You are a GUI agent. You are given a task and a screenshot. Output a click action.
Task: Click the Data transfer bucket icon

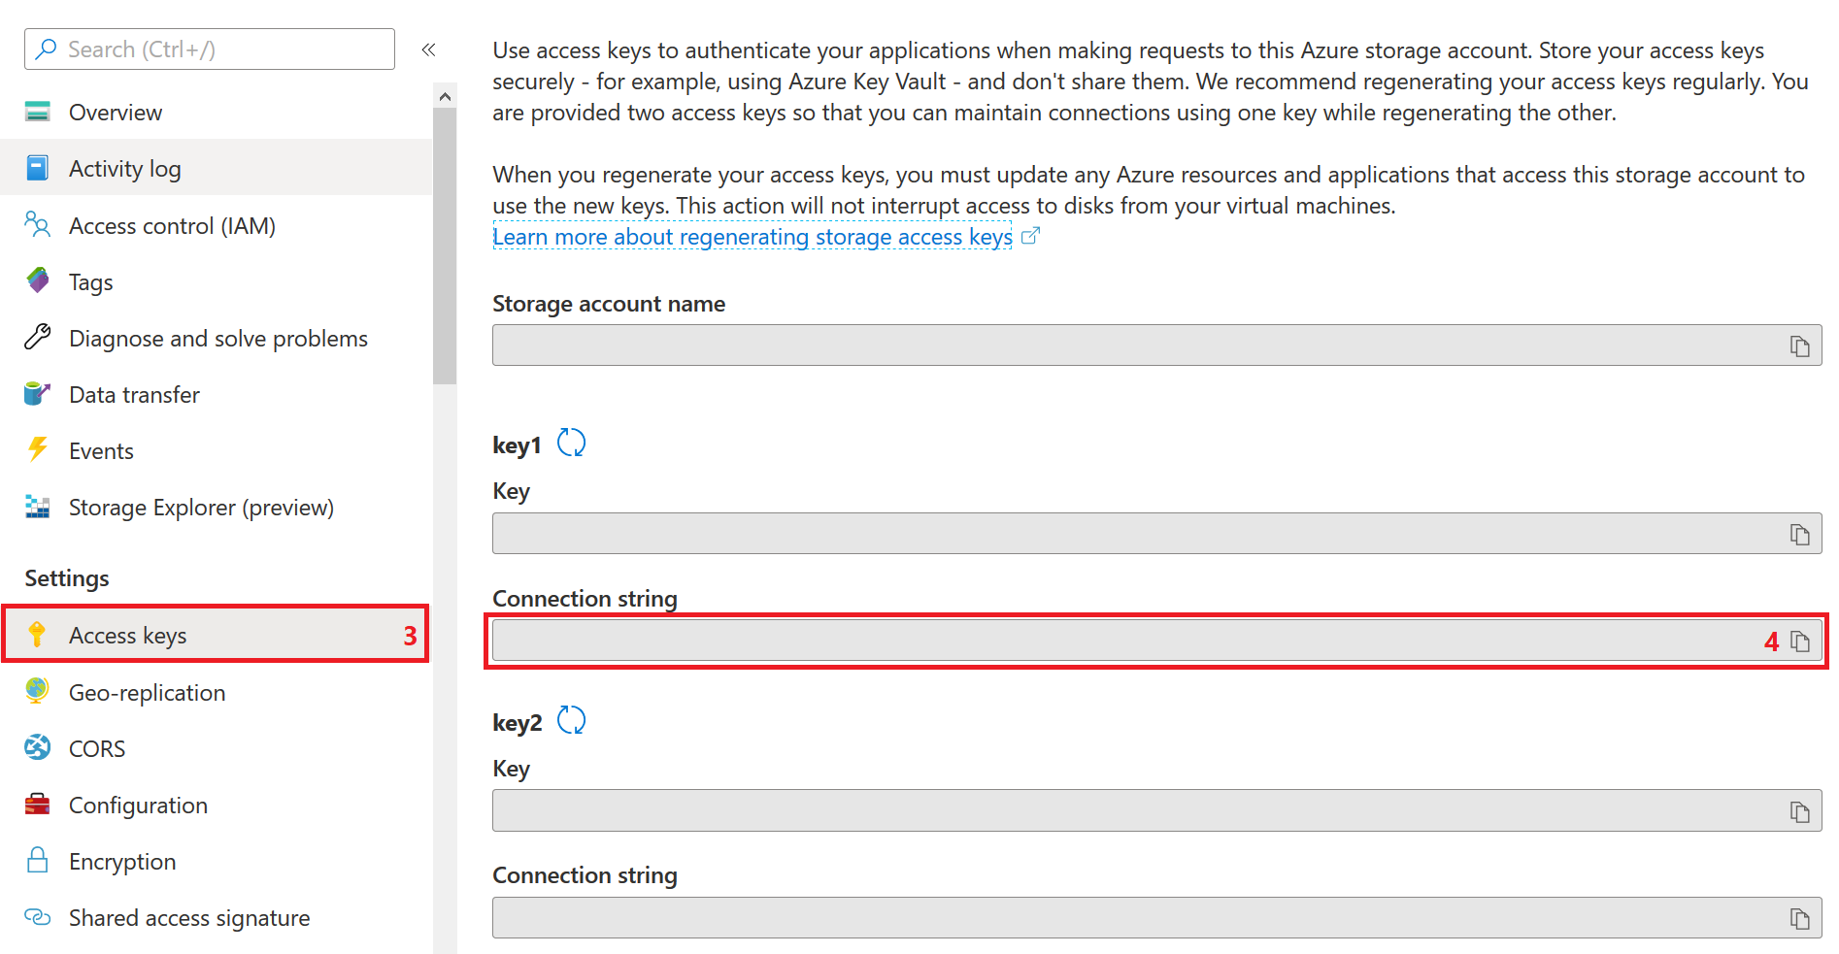(x=38, y=394)
